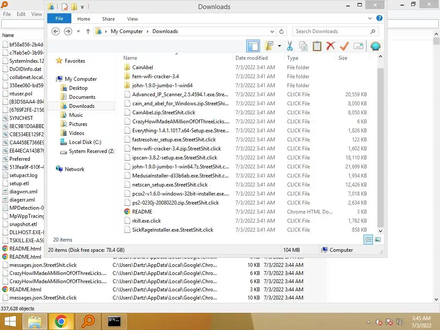
Task: Select the CainAbel folder
Action: [x=143, y=67]
